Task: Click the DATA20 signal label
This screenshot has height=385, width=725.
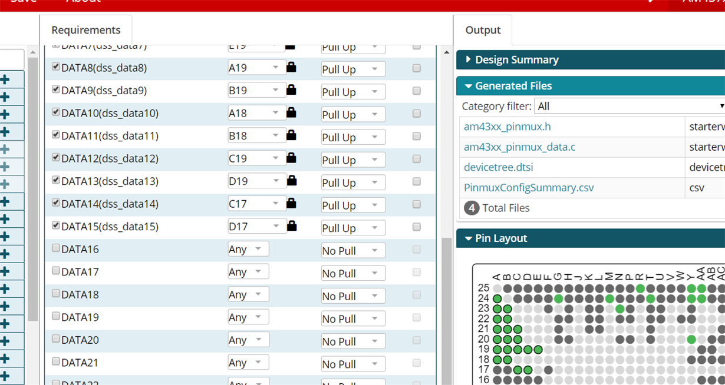Action: pos(80,340)
